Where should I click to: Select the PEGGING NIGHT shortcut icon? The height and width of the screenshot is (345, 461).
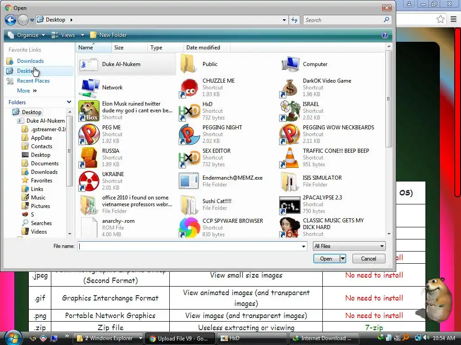click(x=189, y=134)
